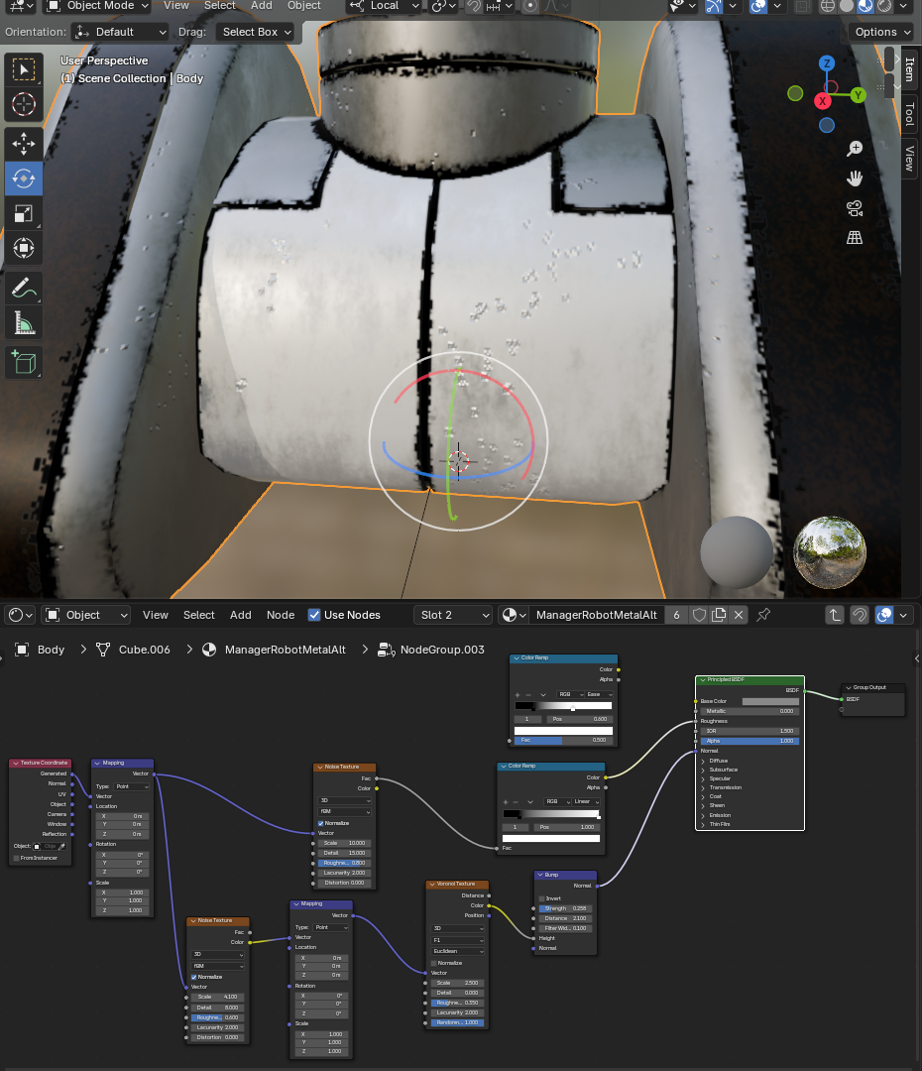This screenshot has width=922, height=1071.
Task: Open the Object shader type dropdown
Action: click(85, 615)
